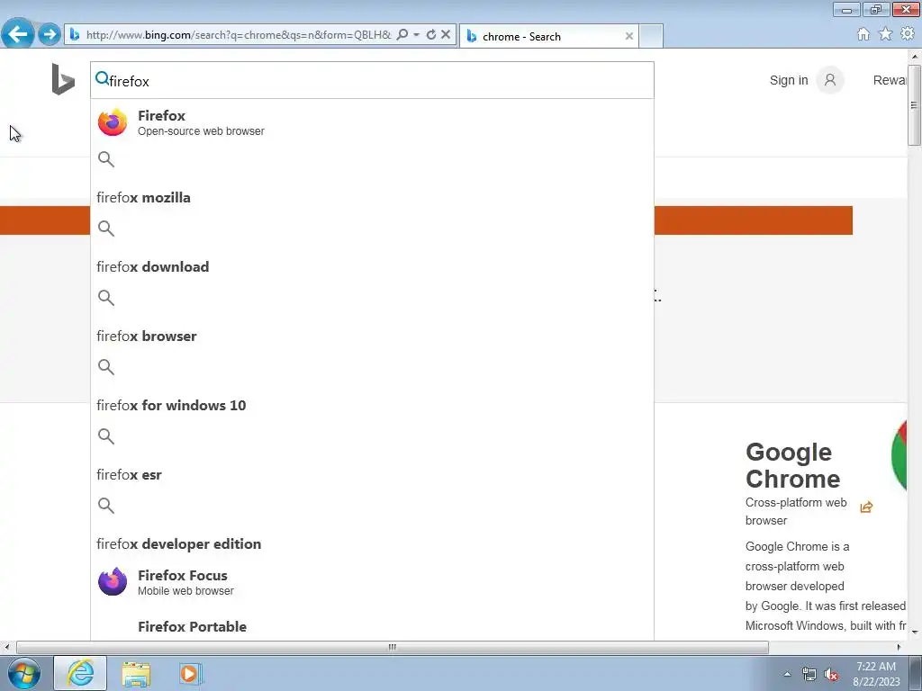922x691 pixels.
Task: Click the Bing logo
Action: pos(63,79)
